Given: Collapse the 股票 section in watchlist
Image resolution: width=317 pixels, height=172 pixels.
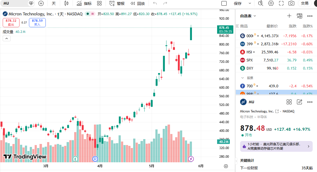Looking at the screenshot, I should pyautogui.click(x=242, y=78).
